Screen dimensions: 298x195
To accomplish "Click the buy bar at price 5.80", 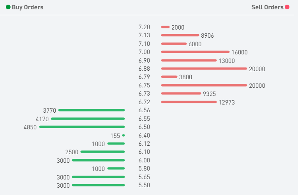I will 116,169.
